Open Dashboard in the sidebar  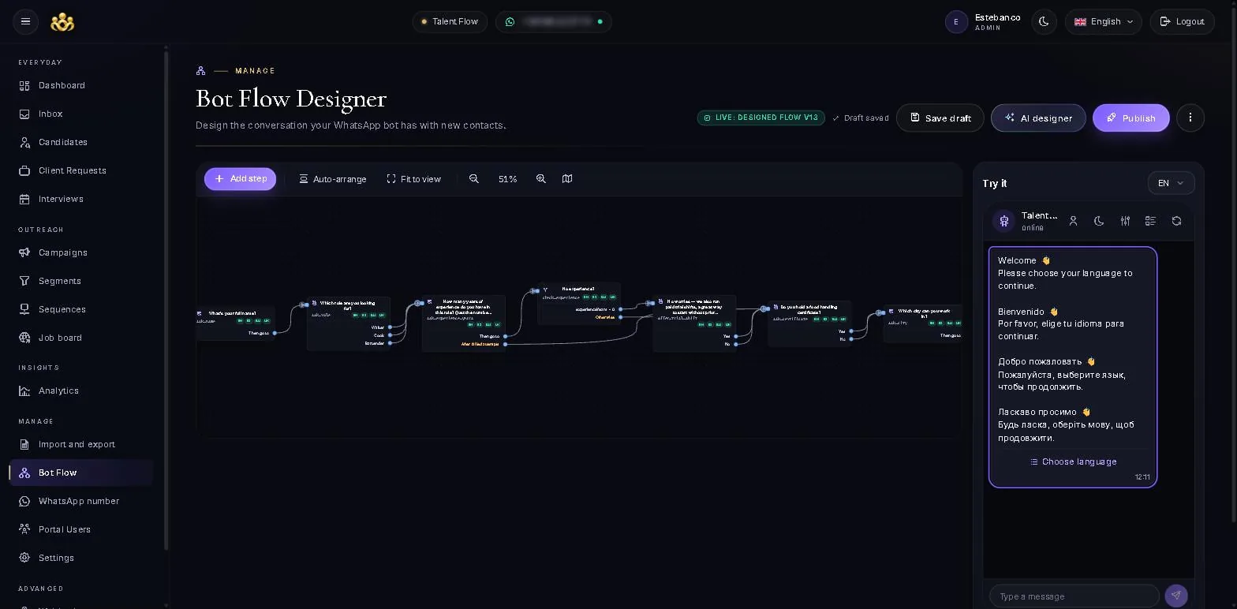point(81,85)
